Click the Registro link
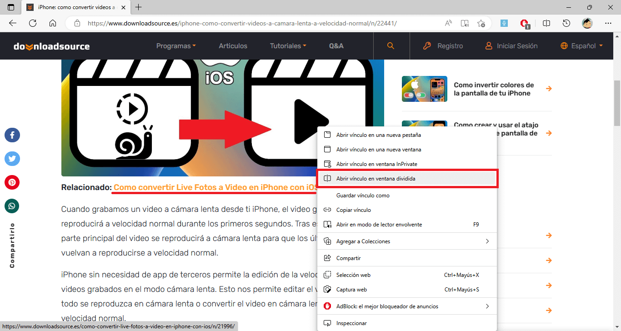The height and width of the screenshot is (331, 621). point(443,46)
